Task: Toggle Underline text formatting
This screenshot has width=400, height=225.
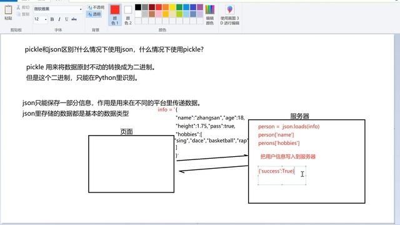Action: (x=67, y=19)
